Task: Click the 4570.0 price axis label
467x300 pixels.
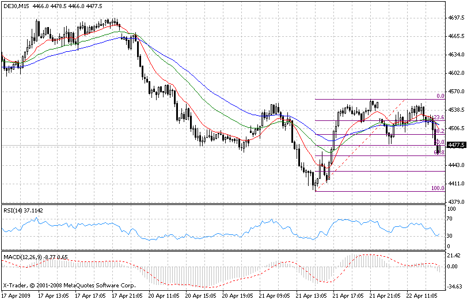Action: [x=455, y=92]
